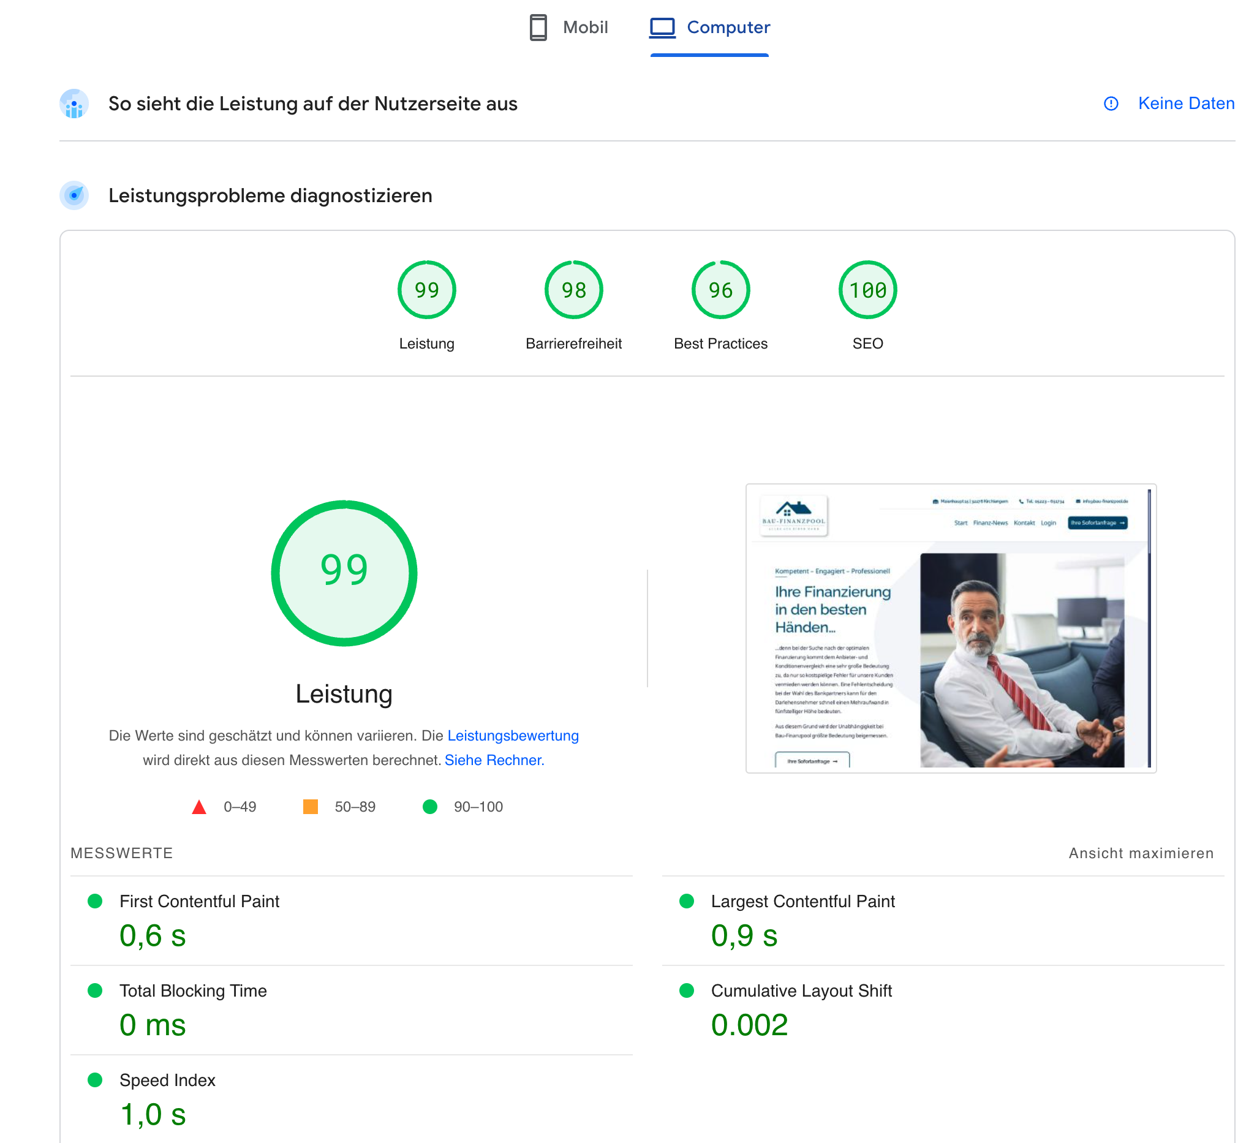Click the heading So sieht die Leistung auf der Nutzerseite aus
Image resolution: width=1257 pixels, height=1143 pixels.
pos(313,104)
